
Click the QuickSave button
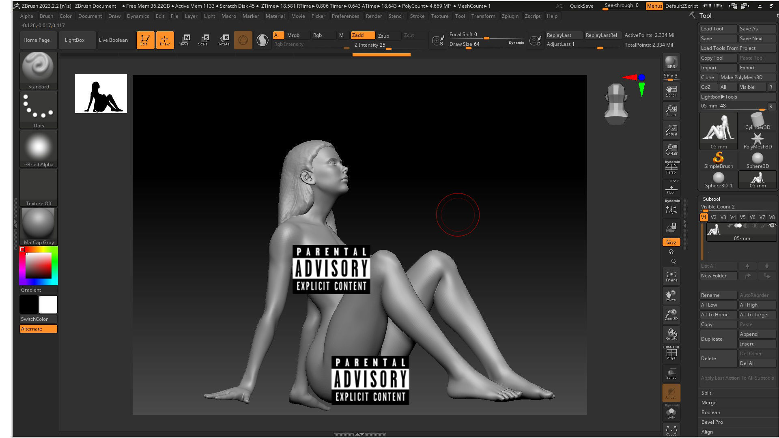(581, 6)
